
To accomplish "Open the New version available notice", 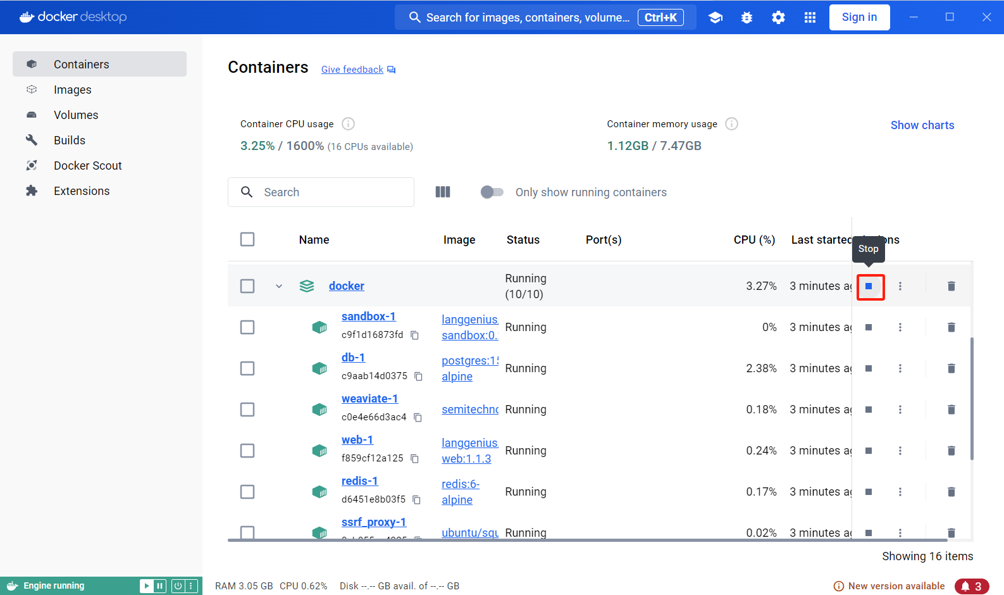I will tap(889, 586).
